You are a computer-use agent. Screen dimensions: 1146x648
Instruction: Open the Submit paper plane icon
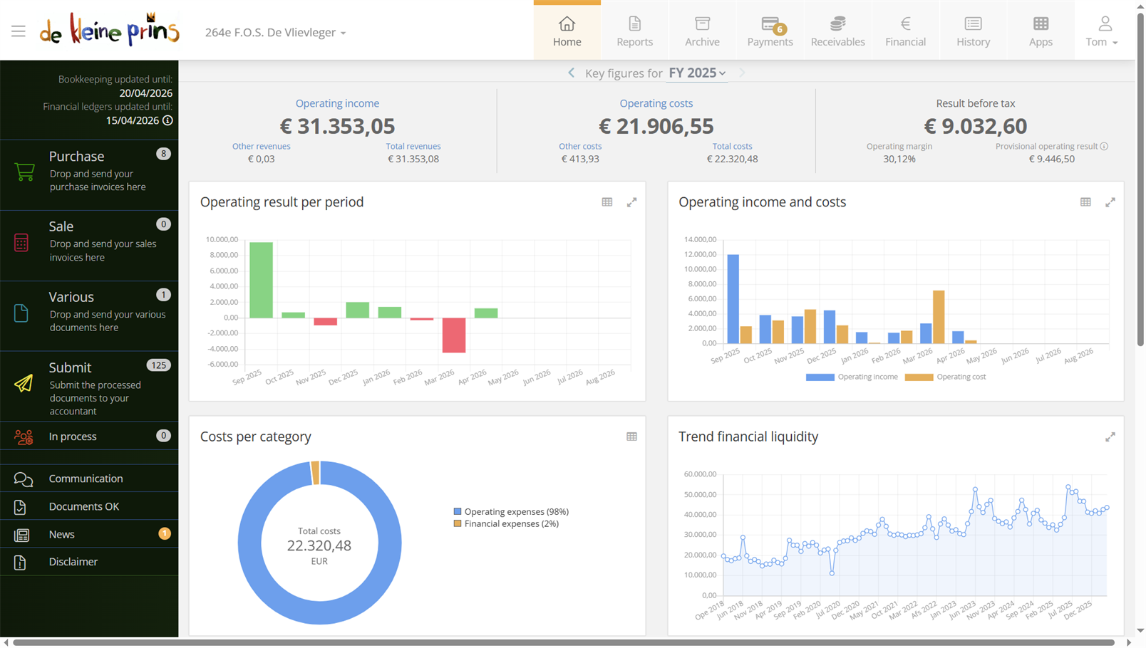tap(24, 383)
